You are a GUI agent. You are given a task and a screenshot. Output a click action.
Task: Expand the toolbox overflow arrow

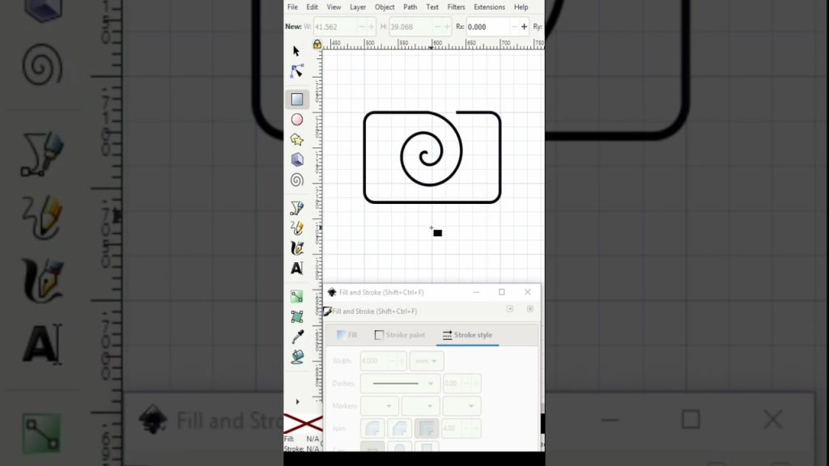(297, 401)
